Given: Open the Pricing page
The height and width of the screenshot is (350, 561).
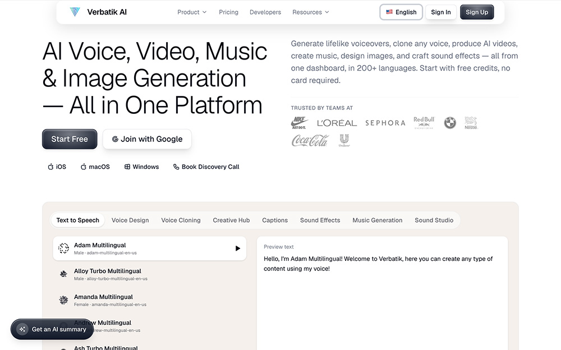Looking at the screenshot, I should [229, 12].
